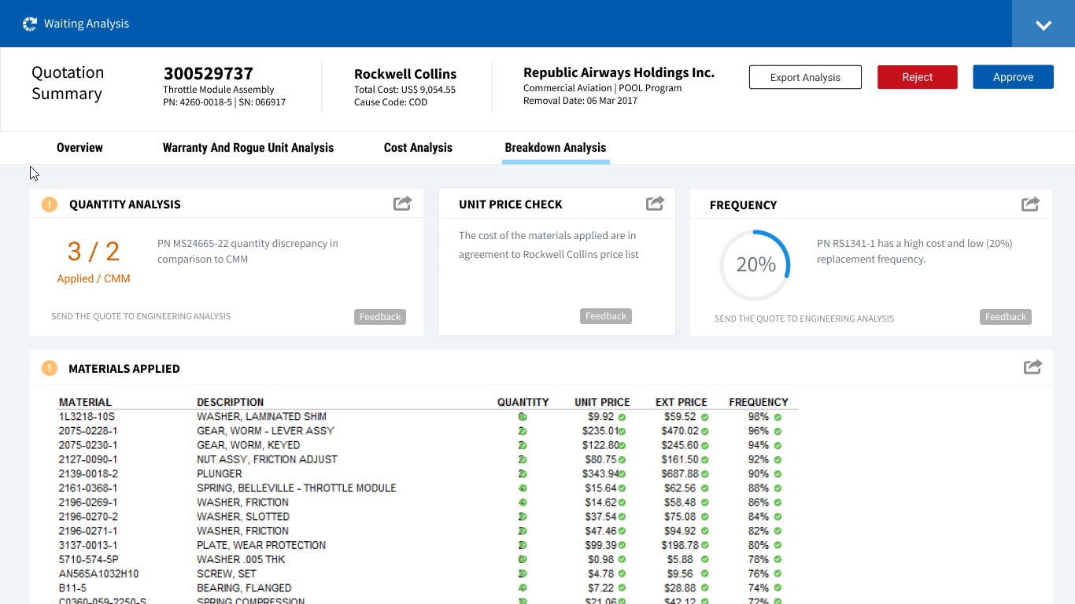Select the PLUNGER description
Image resolution: width=1075 pixels, height=604 pixels.
220,474
